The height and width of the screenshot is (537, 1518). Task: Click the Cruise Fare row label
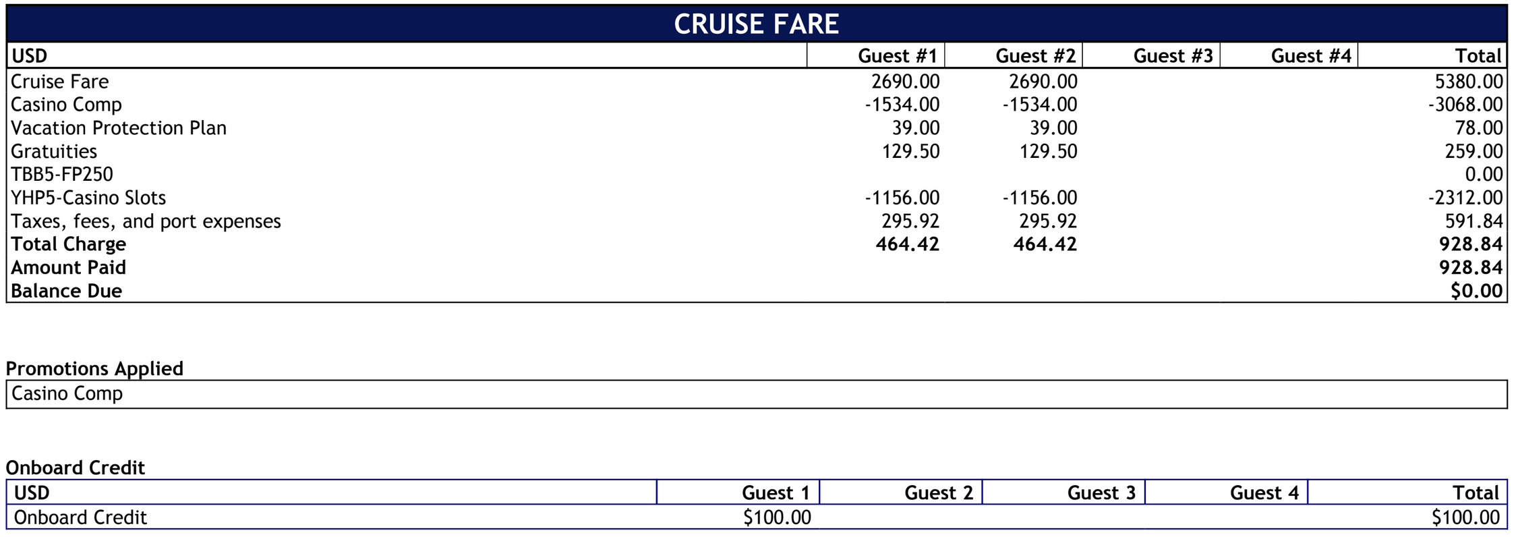(60, 82)
